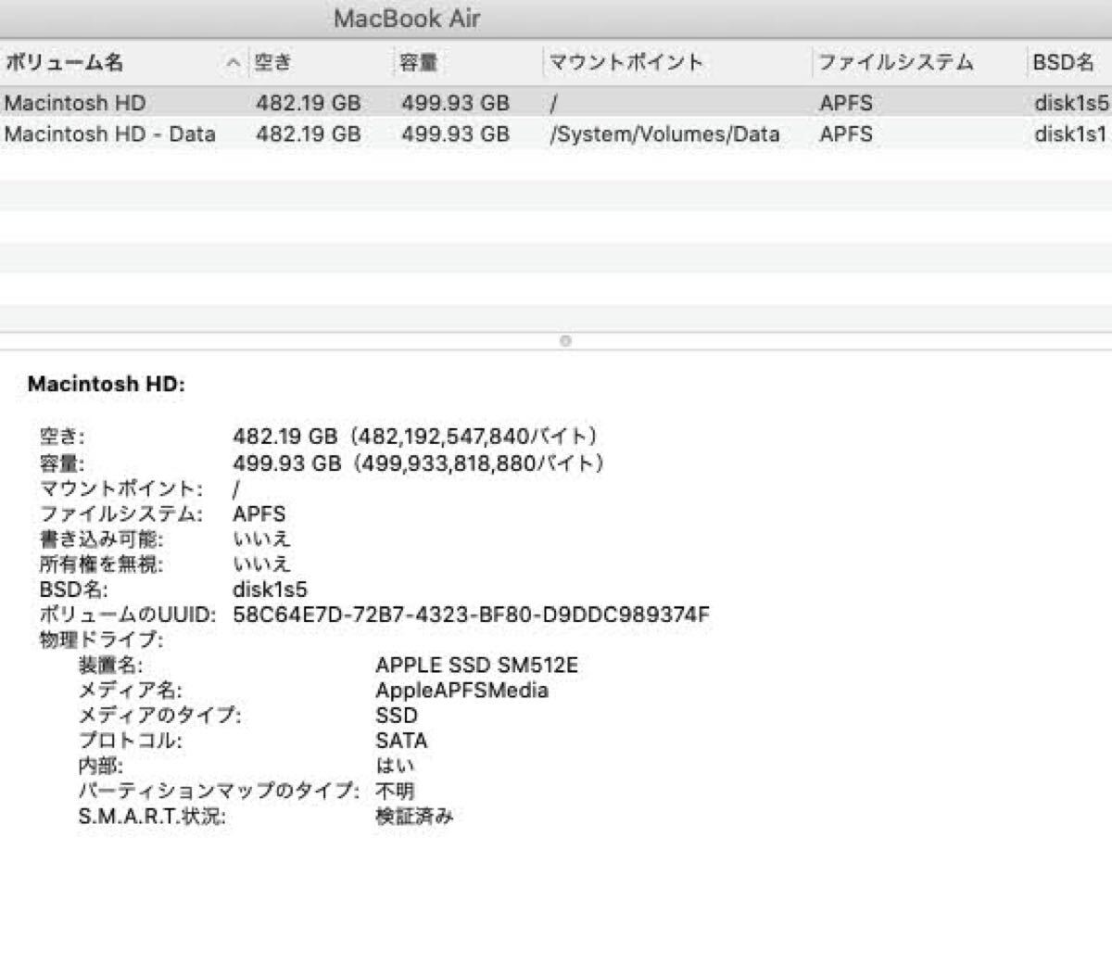This screenshot has height=964, width=1112.
Task: Click device name APPLE SSD SM512E
Action: pos(476,665)
